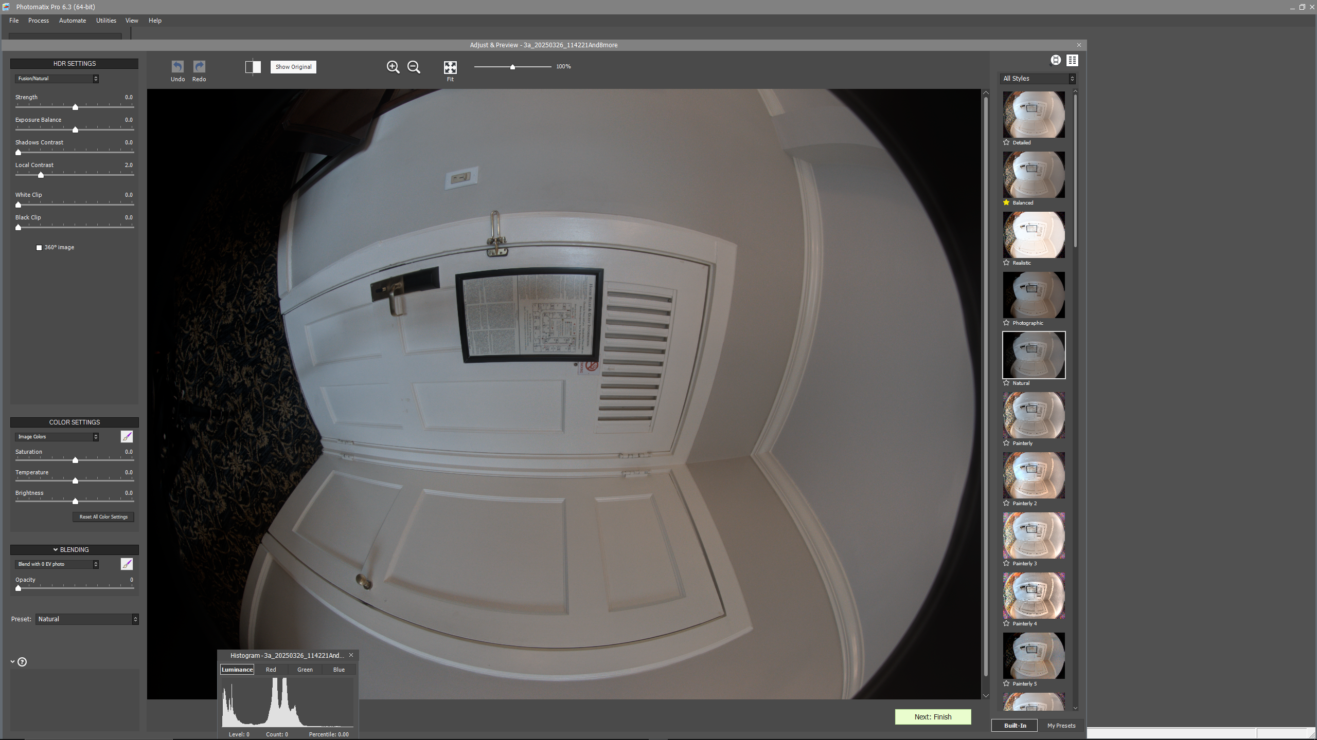Screen dimensions: 1317x740
Task: Adjust the Local Contrast slider
Action: (41, 175)
